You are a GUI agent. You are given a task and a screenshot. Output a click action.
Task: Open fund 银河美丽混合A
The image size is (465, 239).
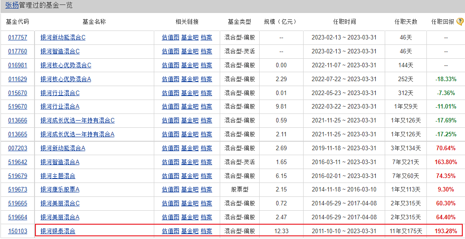pyautogui.click(x=60, y=217)
